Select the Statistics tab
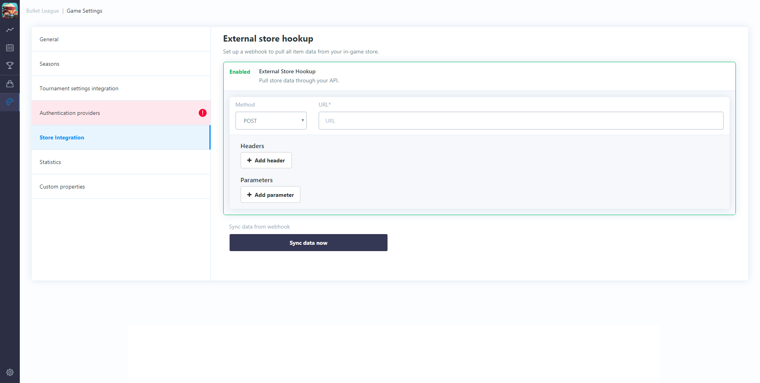The height and width of the screenshot is (383, 760). (x=50, y=162)
